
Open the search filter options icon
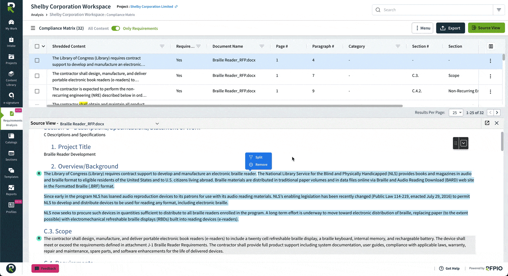tap(499, 10)
